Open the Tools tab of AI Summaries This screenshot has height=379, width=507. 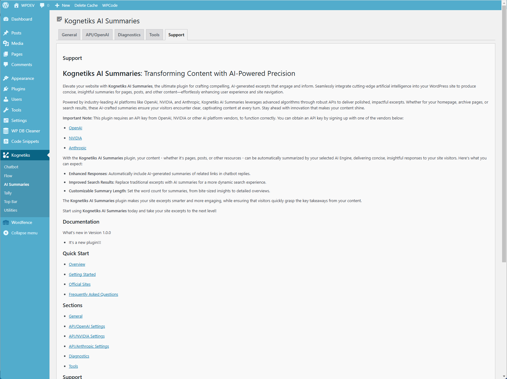pyautogui.click(x=154, y=35)
